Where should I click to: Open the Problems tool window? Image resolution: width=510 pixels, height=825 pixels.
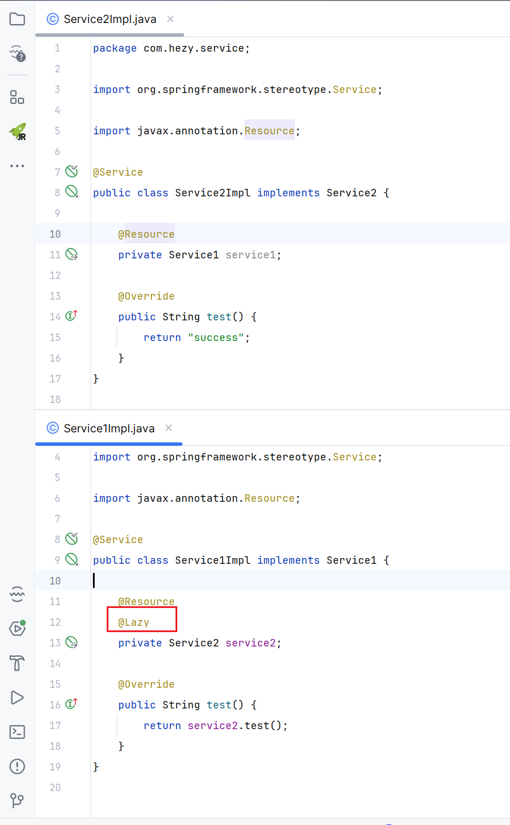tap(17, 766)
